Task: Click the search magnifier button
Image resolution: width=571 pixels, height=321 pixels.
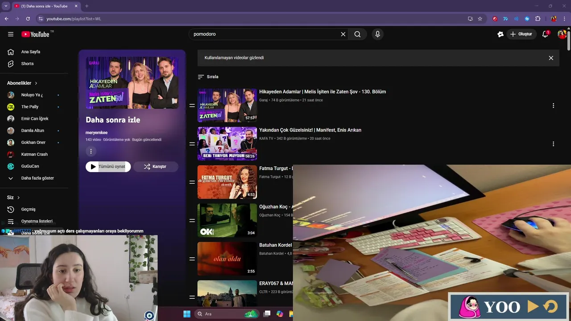Action: point(357,34)
